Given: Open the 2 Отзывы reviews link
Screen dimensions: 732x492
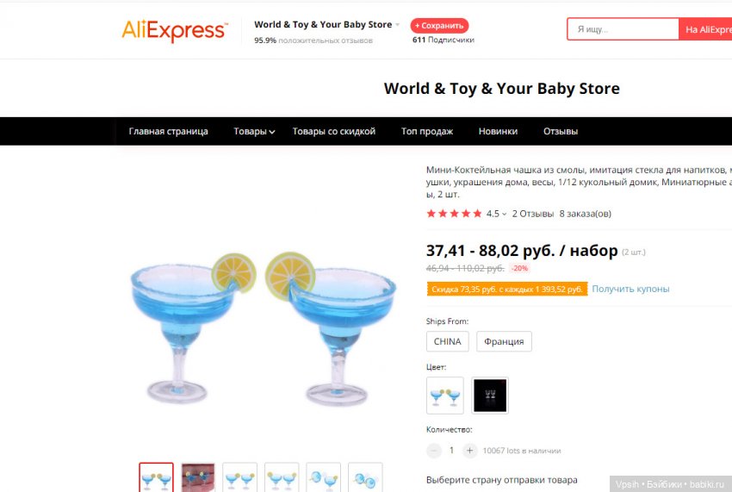Looking at the screenshot, I should [533, 214].
